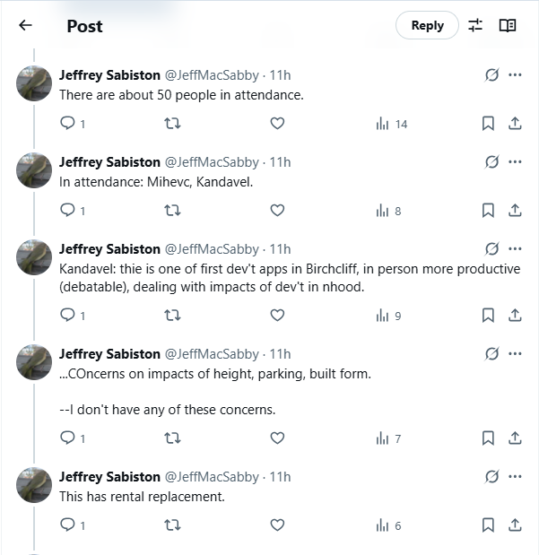
Task: Like the 'about 50 people in attendance' post
Action: click(277, 124)
